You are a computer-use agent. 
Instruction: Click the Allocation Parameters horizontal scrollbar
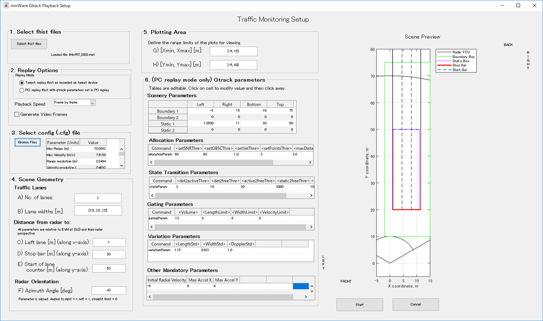tap(231, 162)
